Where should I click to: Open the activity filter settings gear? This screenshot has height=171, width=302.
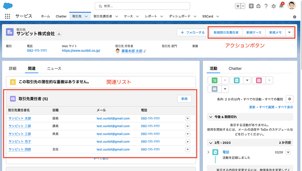pos(290,99)
